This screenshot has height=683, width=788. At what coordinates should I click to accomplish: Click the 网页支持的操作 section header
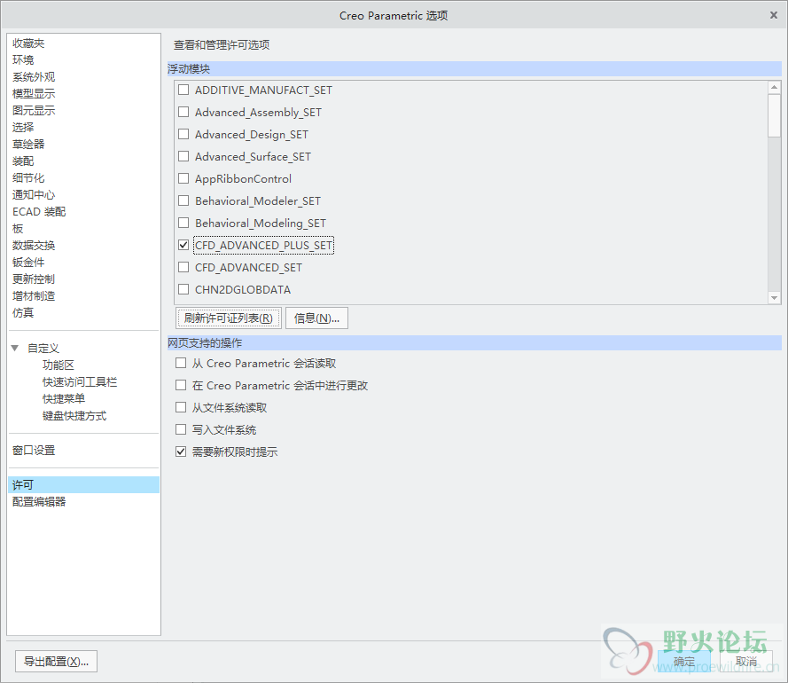coord(474,343)
